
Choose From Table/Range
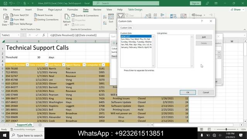21,24
